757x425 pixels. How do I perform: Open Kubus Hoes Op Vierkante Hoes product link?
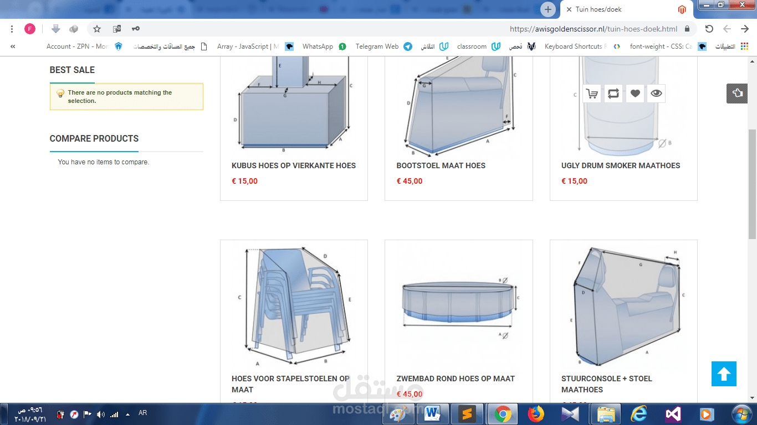[x=294, y=165]
